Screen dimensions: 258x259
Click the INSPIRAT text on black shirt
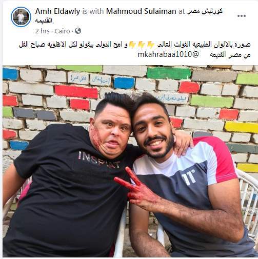(99, 160)
